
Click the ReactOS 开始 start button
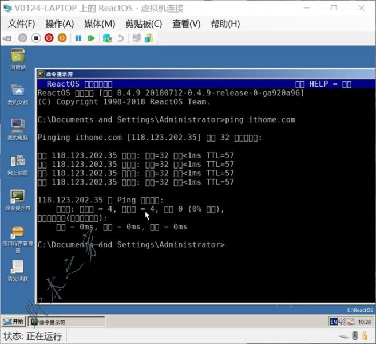(14, 322)
